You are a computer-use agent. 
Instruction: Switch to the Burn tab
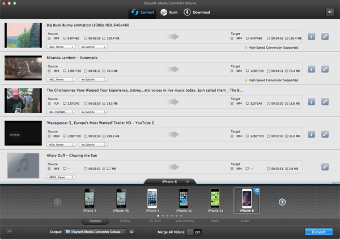pos(170,12)
